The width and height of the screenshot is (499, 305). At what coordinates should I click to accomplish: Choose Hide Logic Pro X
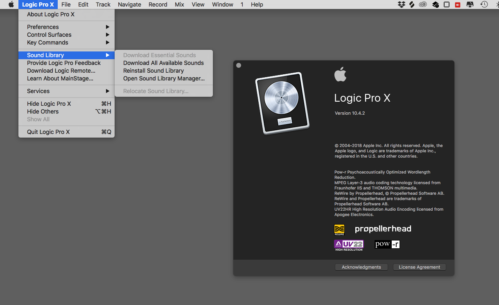66,104
